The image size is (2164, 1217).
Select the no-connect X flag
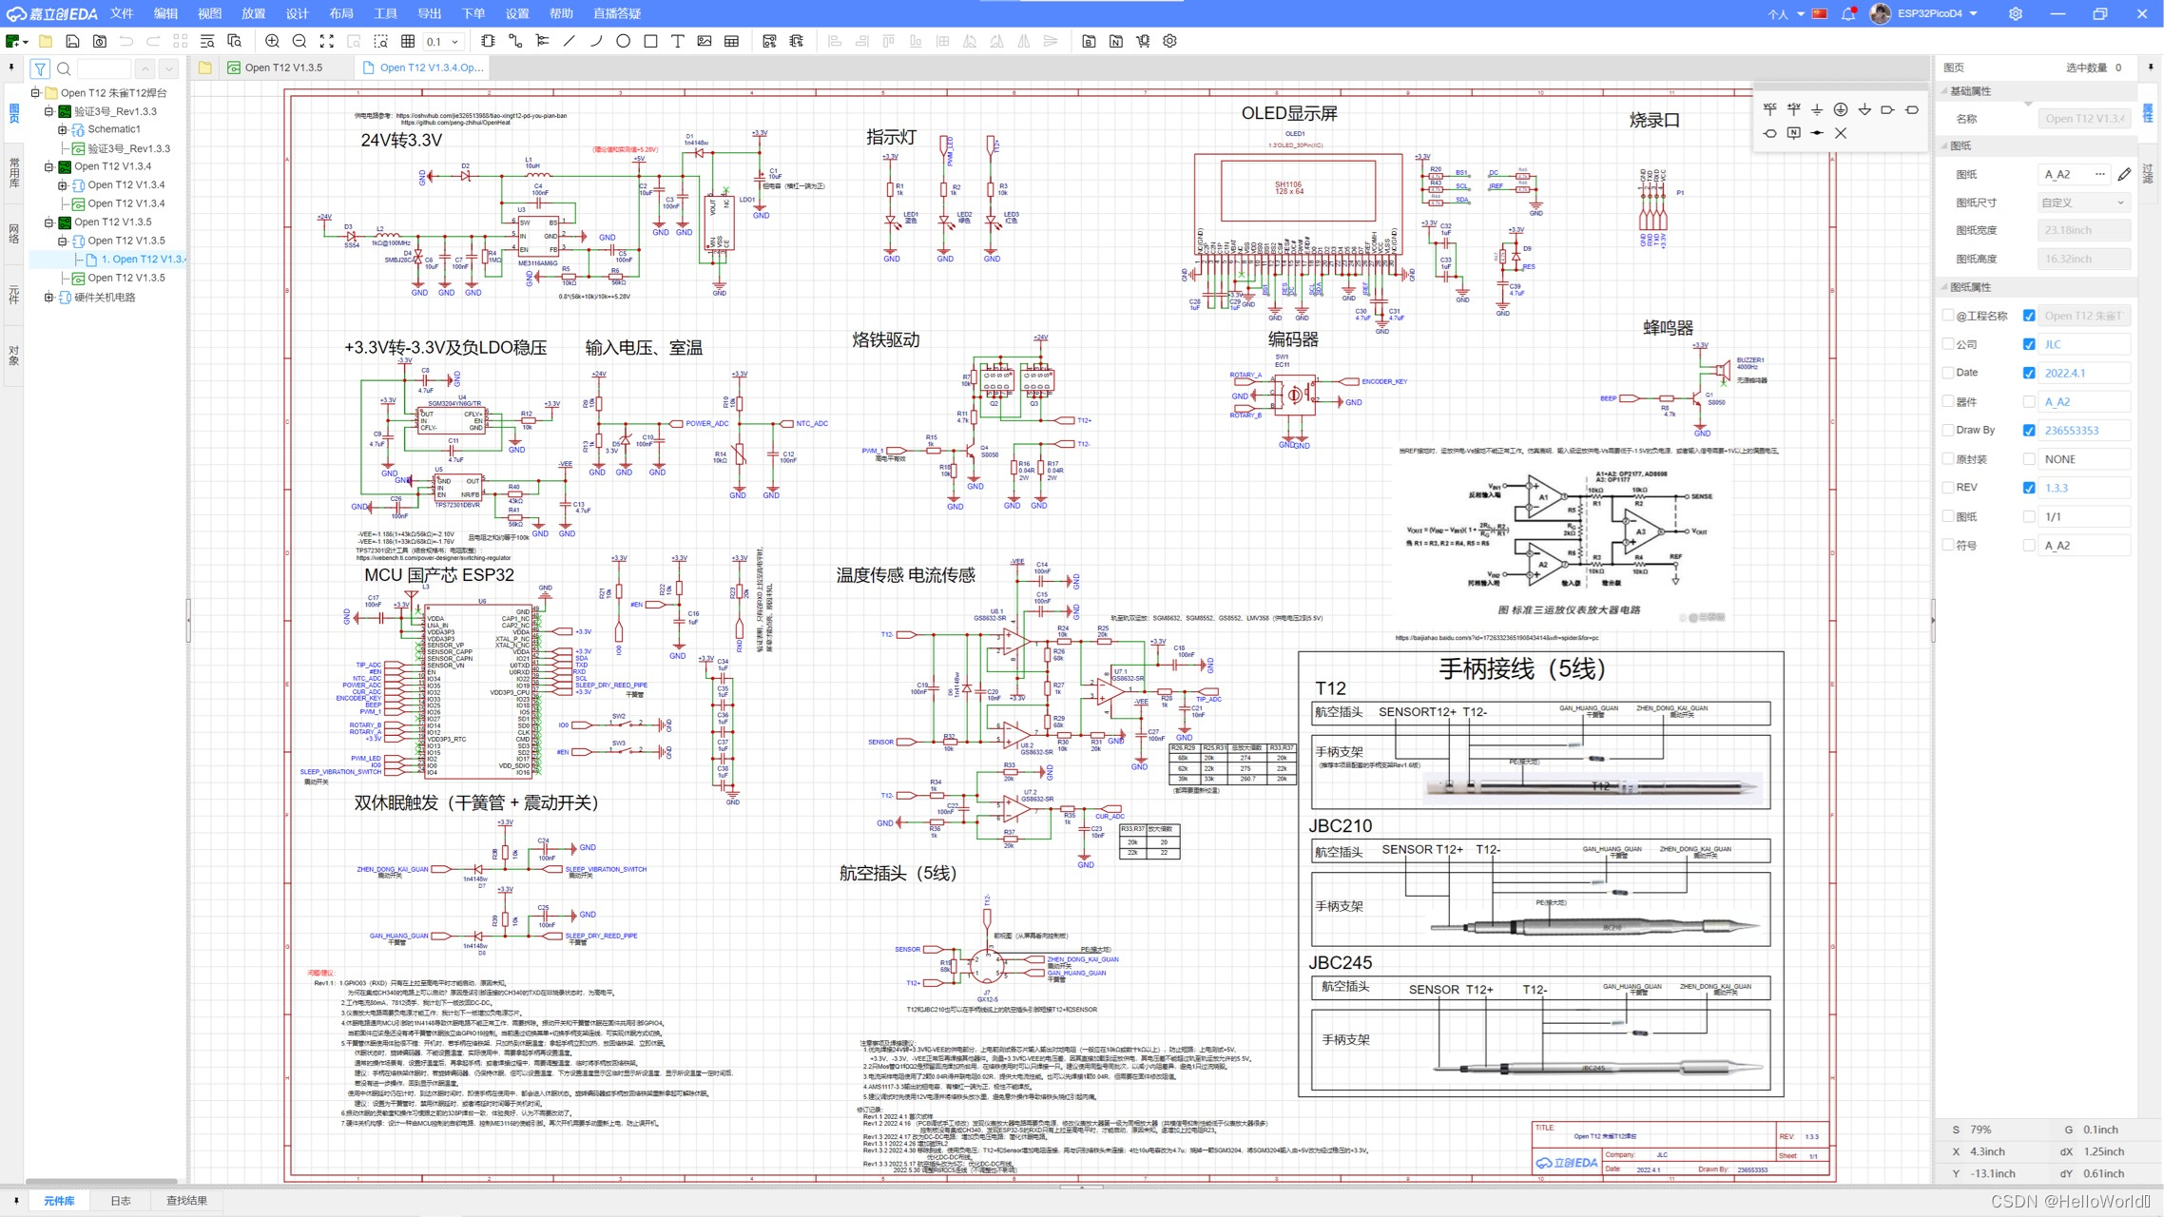point(1841,133)
